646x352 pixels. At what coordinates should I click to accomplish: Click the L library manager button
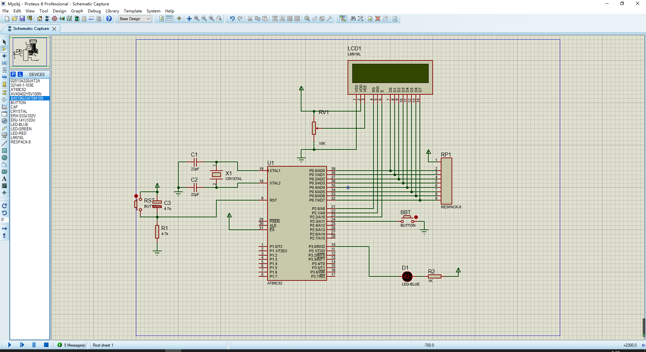click(21, 74)
